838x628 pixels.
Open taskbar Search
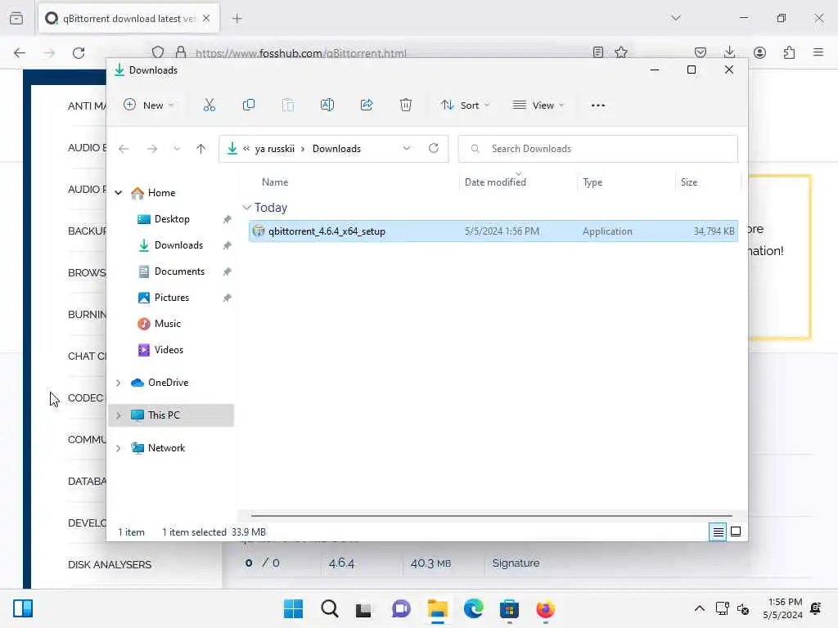(329, 608)
